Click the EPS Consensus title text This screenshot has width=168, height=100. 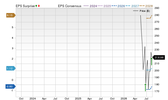[x=70, y=6]
